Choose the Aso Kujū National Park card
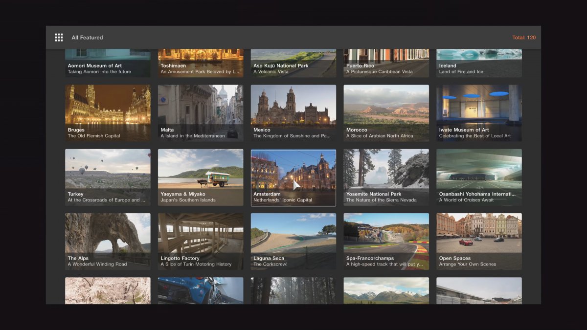Screen dimensions: 587x330 pos(293,63)
